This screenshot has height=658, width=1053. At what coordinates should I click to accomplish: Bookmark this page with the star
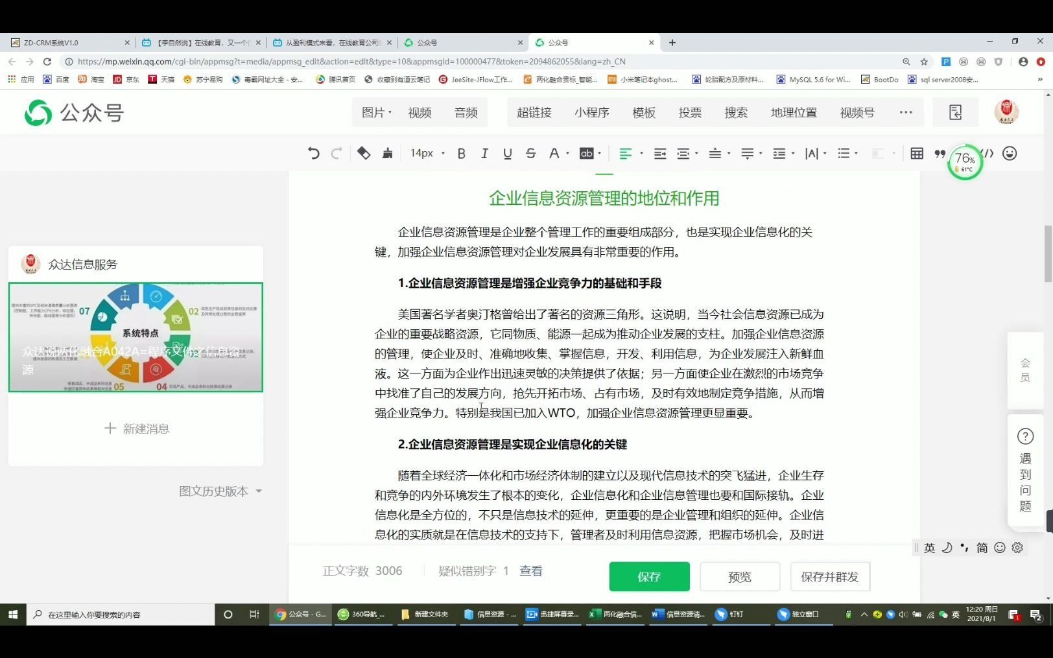(924, 62)
